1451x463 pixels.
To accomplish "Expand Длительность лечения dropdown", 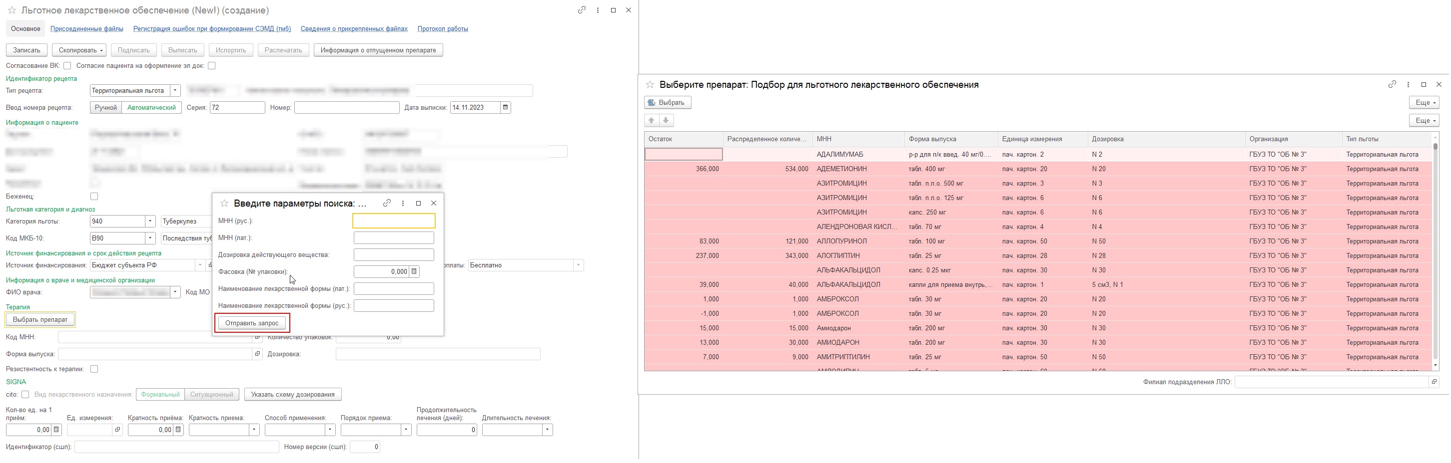I will tap(548, 430).
